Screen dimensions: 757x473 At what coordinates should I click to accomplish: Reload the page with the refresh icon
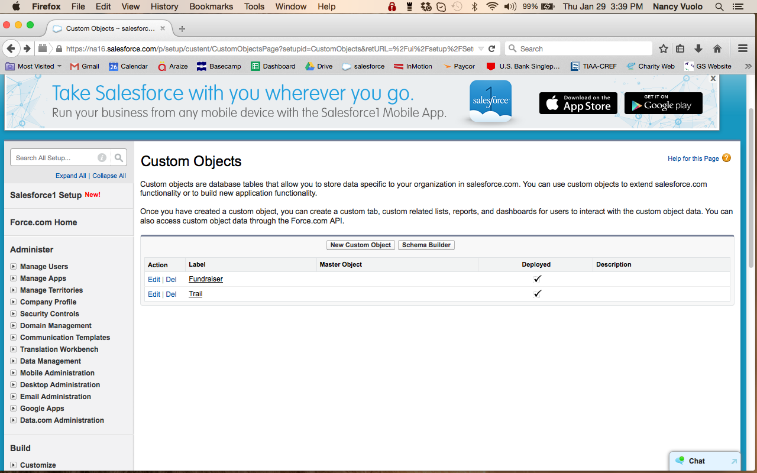(491, 48)
